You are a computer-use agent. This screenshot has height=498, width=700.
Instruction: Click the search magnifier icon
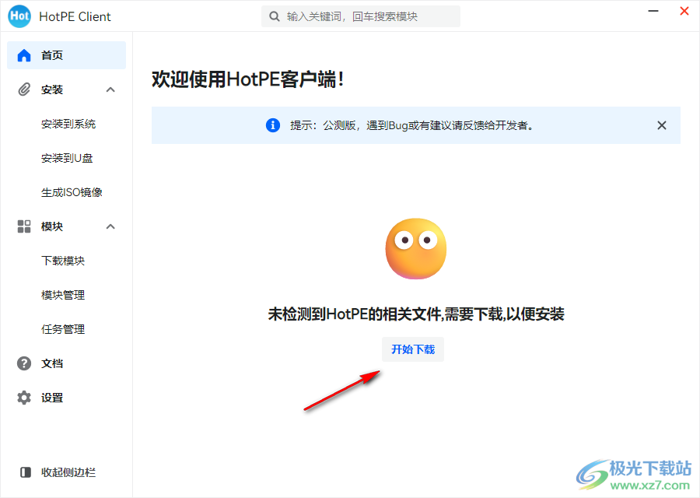click(274, 16)
